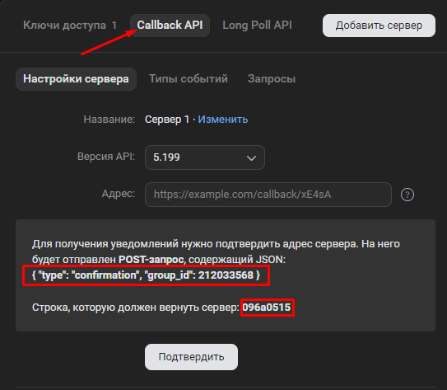
Task: Focus the Адрес URL input field
Action: (268, 195)
